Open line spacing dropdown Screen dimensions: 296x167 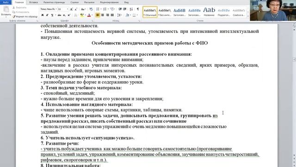(x=119, y=15)
